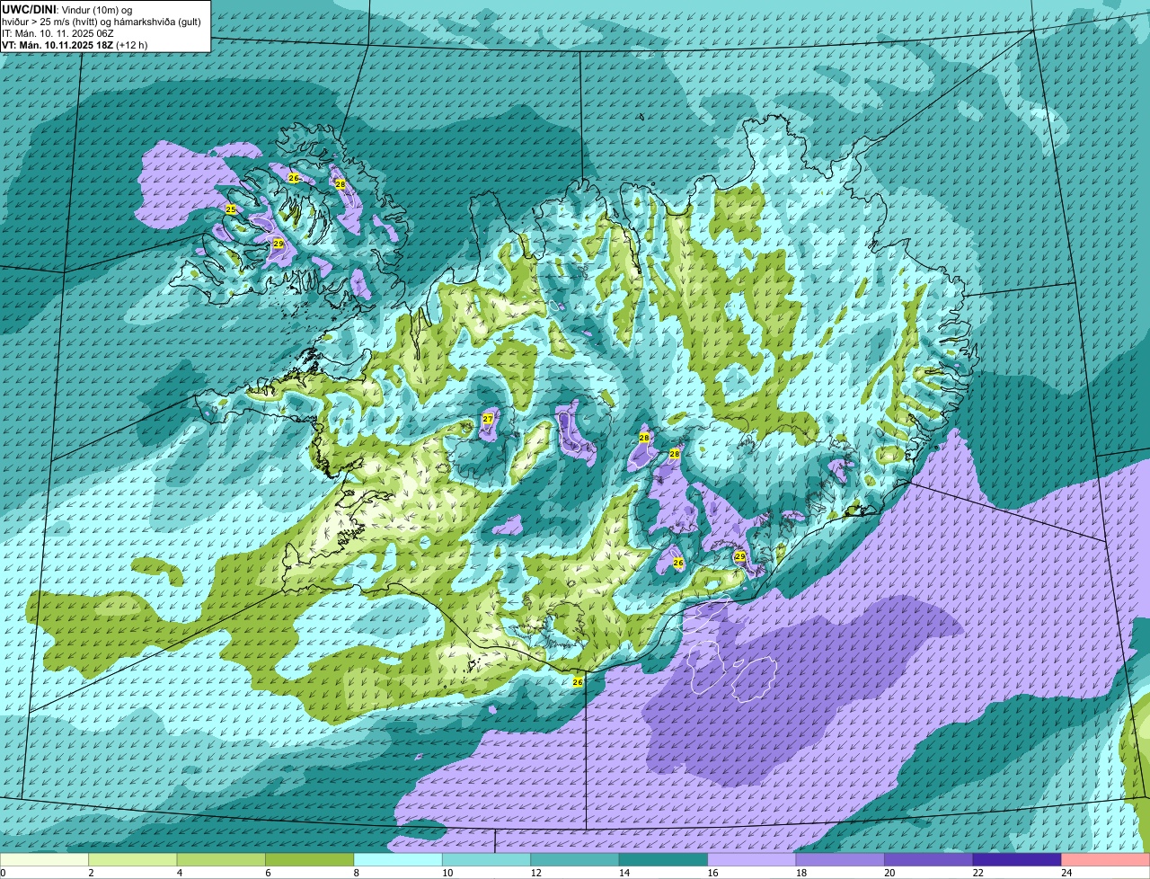Click the 26 gust label on the south coast shoreline
1150x879 pixels.
578,682
